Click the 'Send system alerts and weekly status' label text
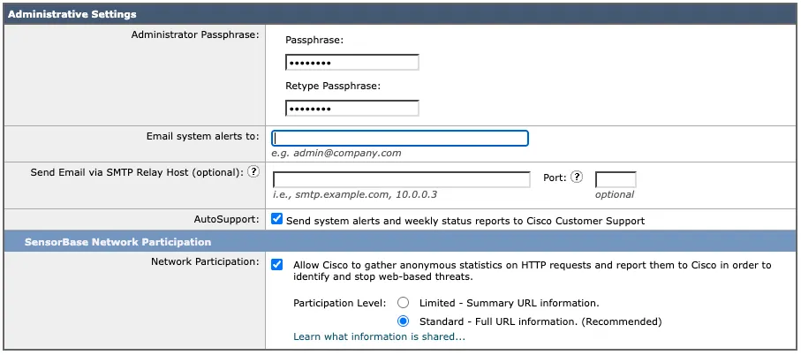The image size is (801, 355). coord(465,221)
